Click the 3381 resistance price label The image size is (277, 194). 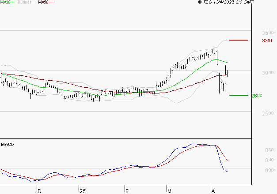pyautogui.click(x=267, y=41)
